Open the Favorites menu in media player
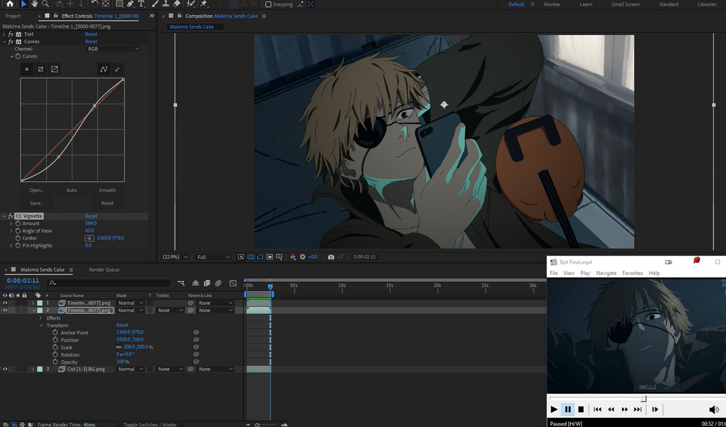 [x=632, y=273]
